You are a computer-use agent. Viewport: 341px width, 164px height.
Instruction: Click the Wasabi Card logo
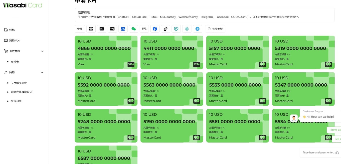pyautogui.click(x=23, y=5)
